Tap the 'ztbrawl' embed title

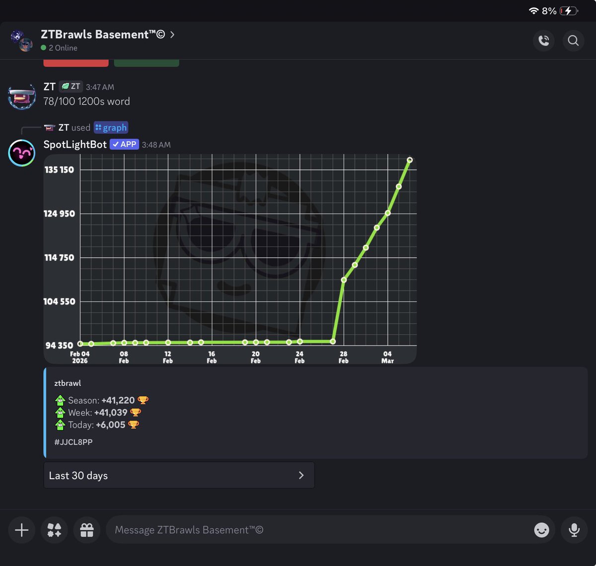coord(68,383)
